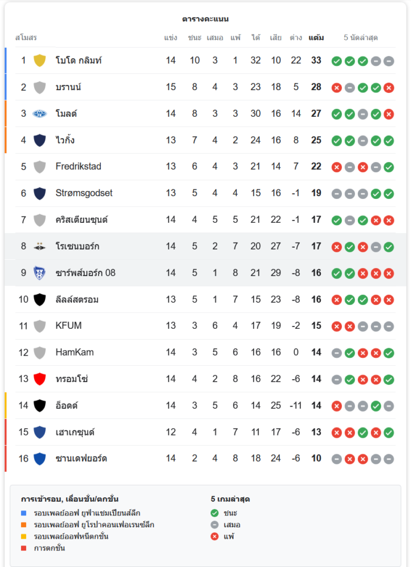Select the ตารางคะแนน heading tab
This screenshot has width=411, height=567.
pyautogui.click(x=205, y=19)
